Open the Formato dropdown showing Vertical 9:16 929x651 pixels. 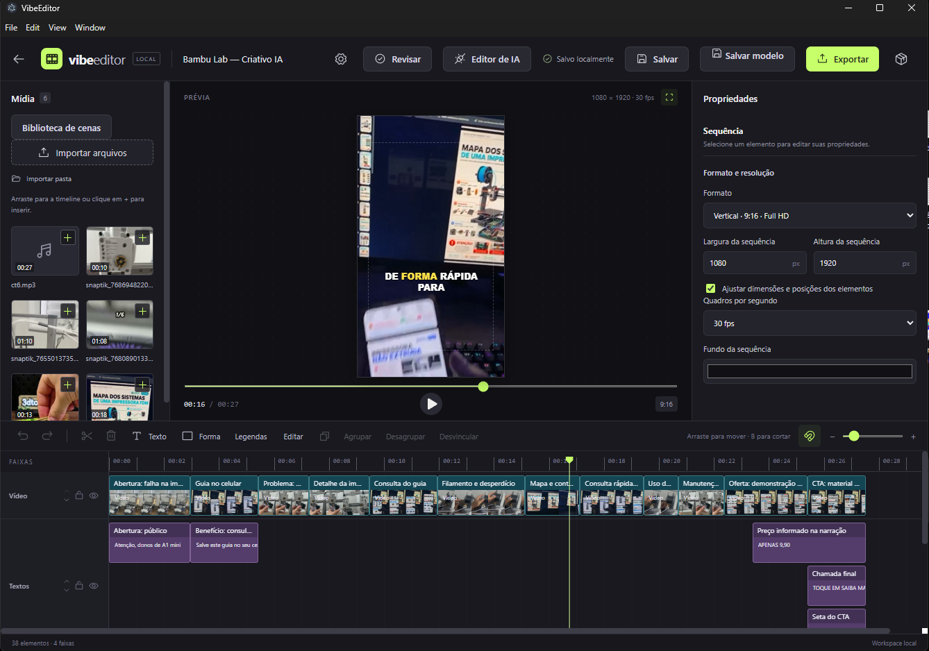point(810,216)
